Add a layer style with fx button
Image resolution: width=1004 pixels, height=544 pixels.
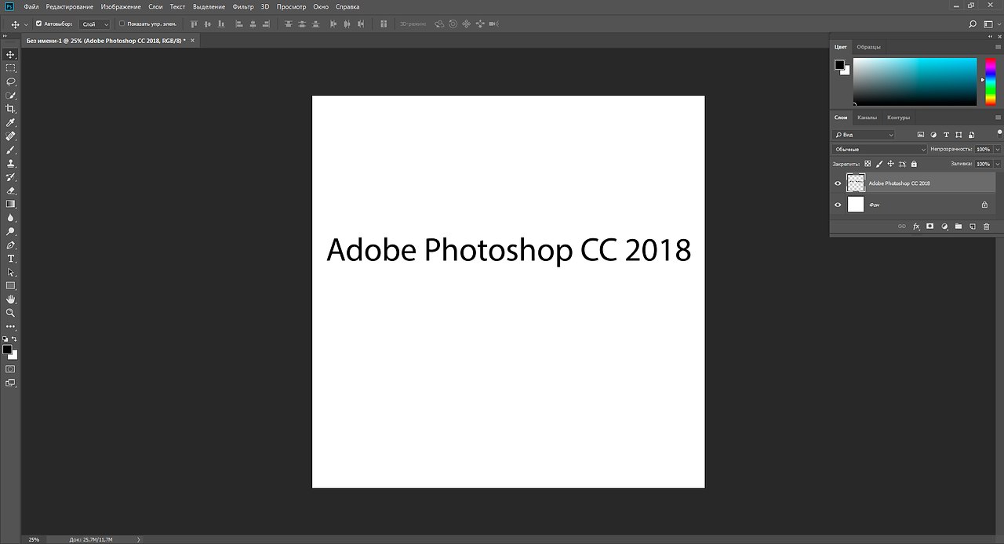click(916, 227)
